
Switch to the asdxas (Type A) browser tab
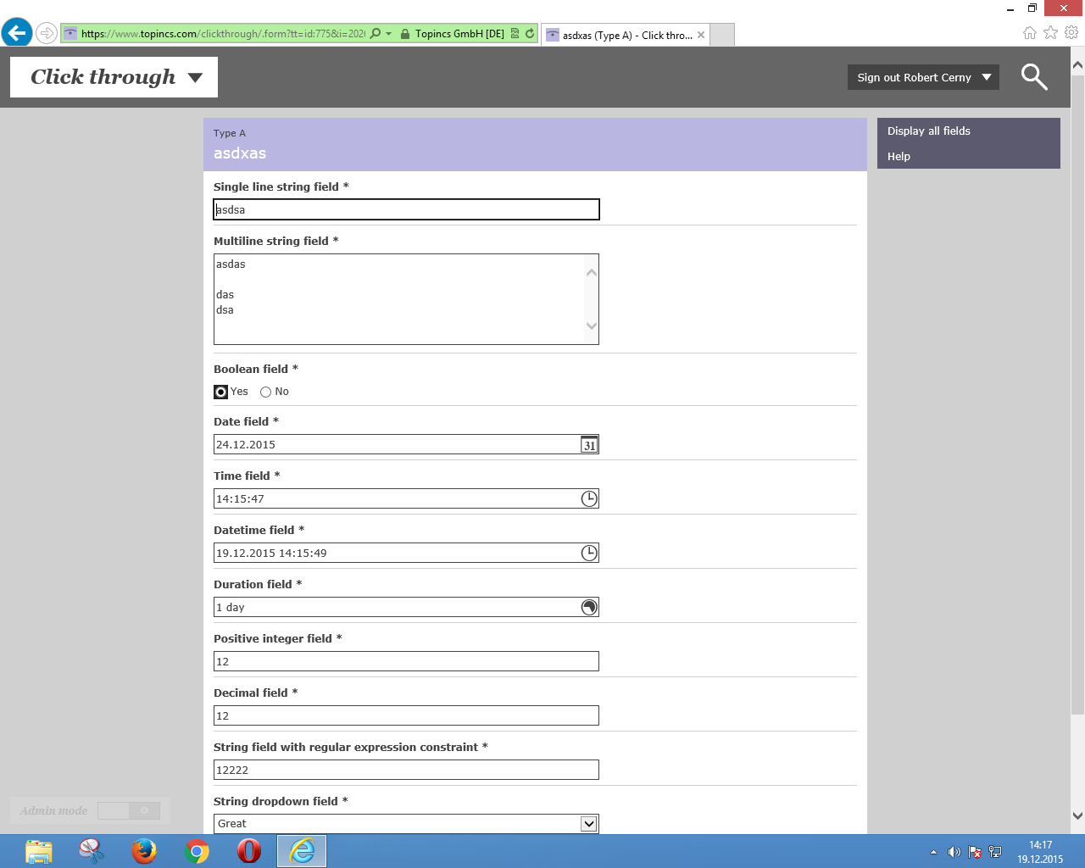tap(626, 35)
